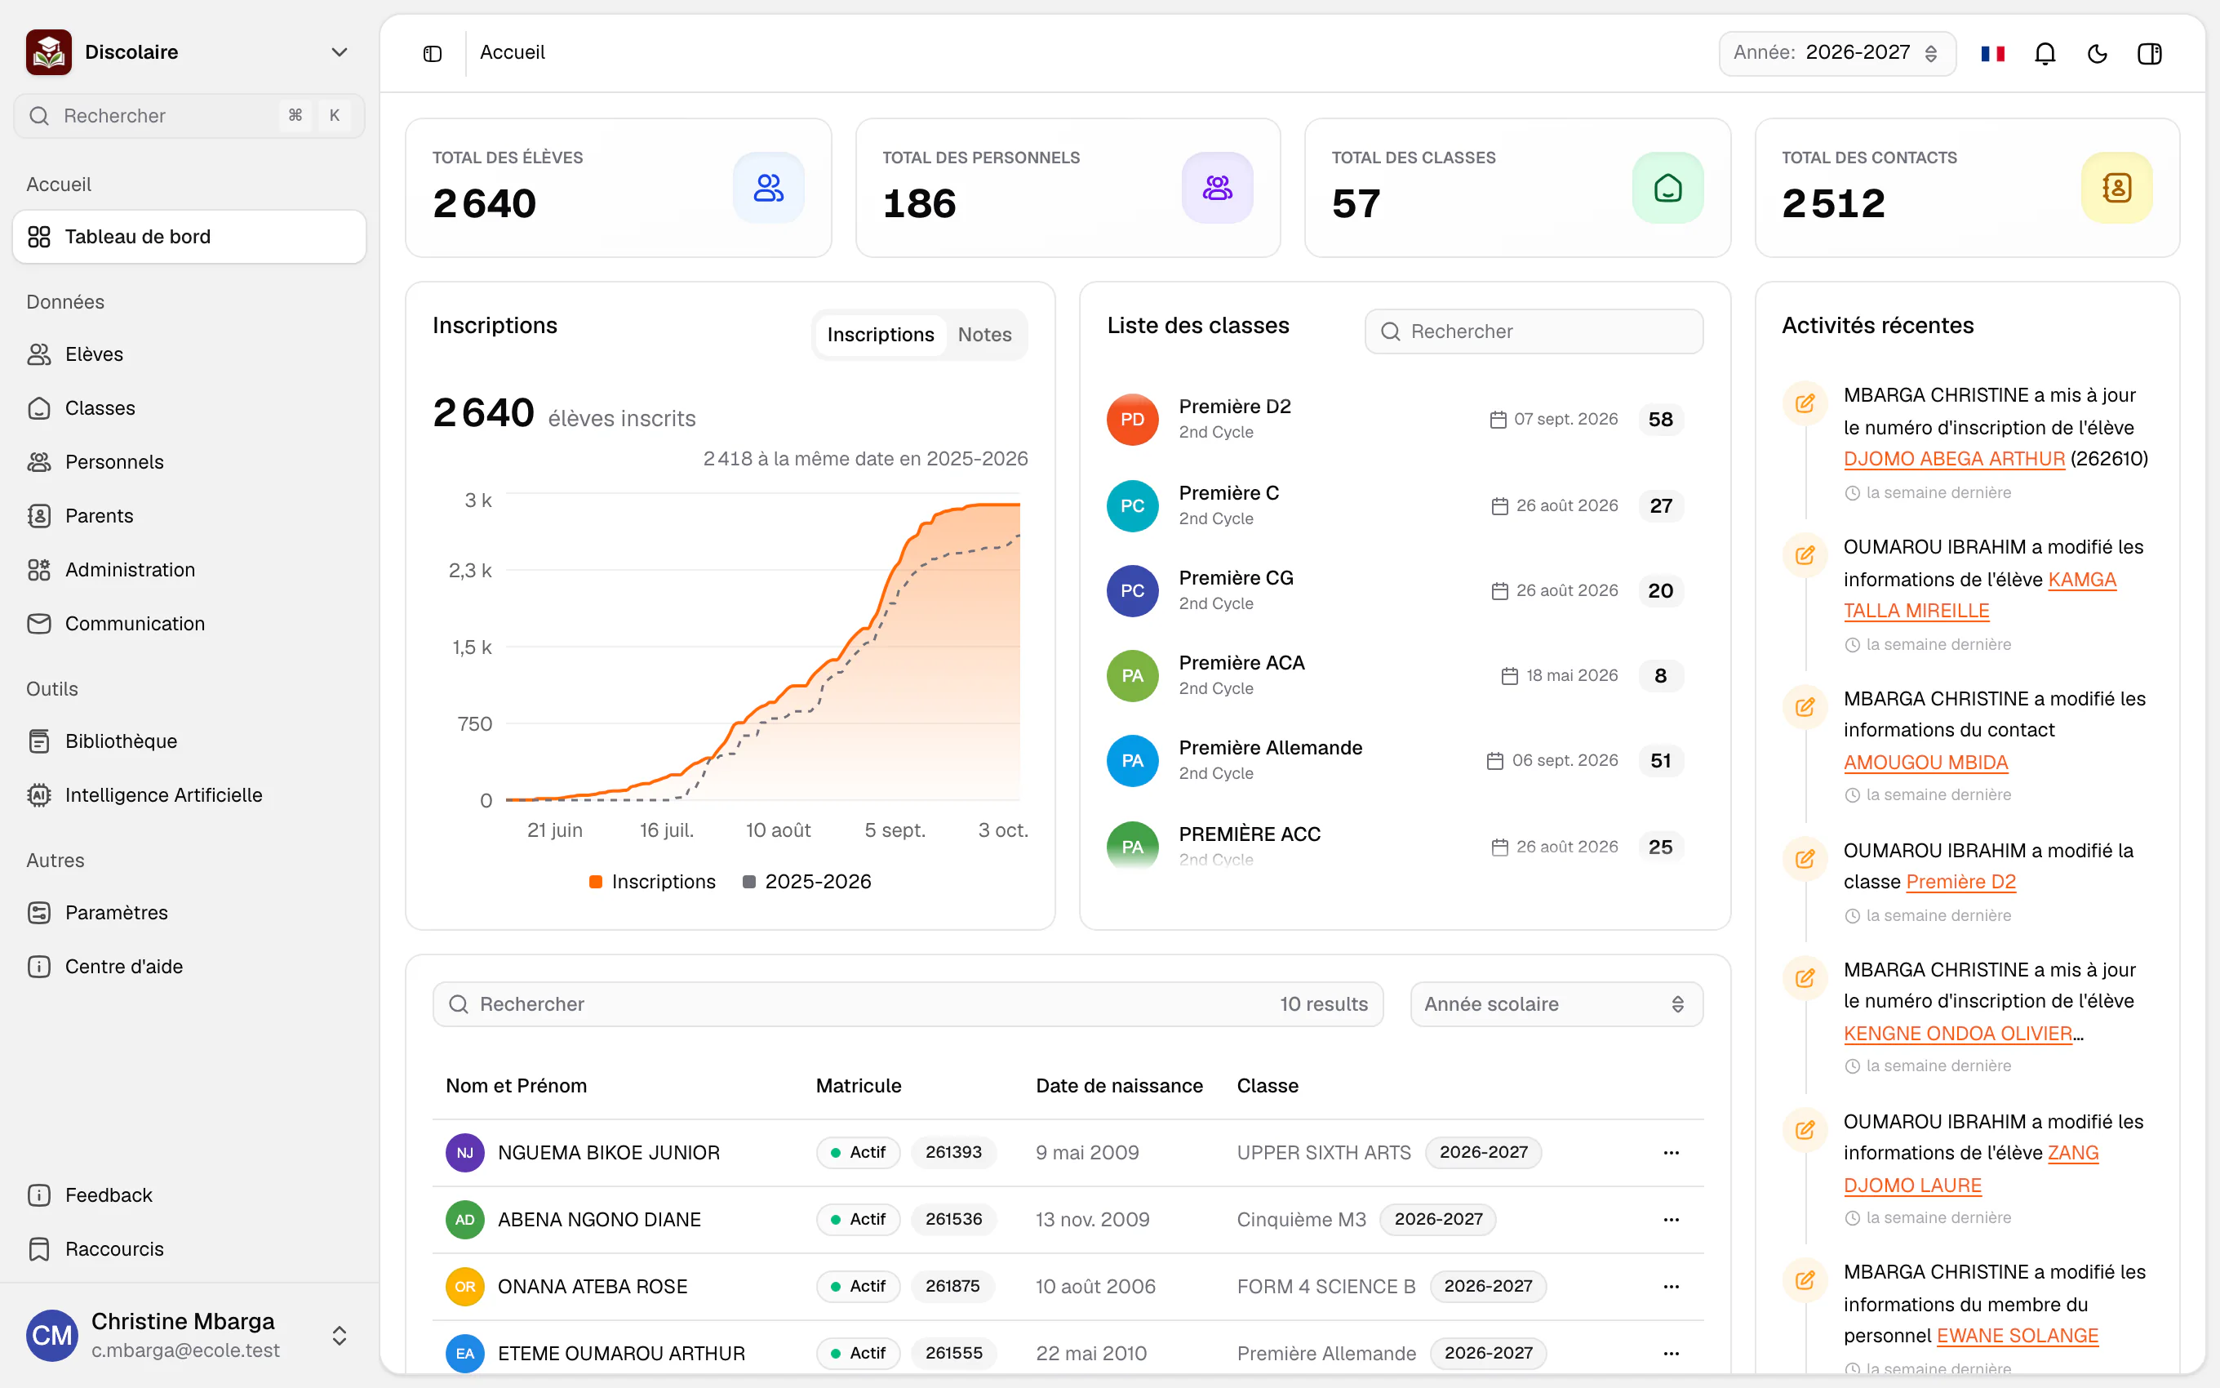Image resolution: width=2220 pixels, height=1388 pixels.
Task: Toggle Inscriptions series in chart legend
Action: (x=652, y=881)
